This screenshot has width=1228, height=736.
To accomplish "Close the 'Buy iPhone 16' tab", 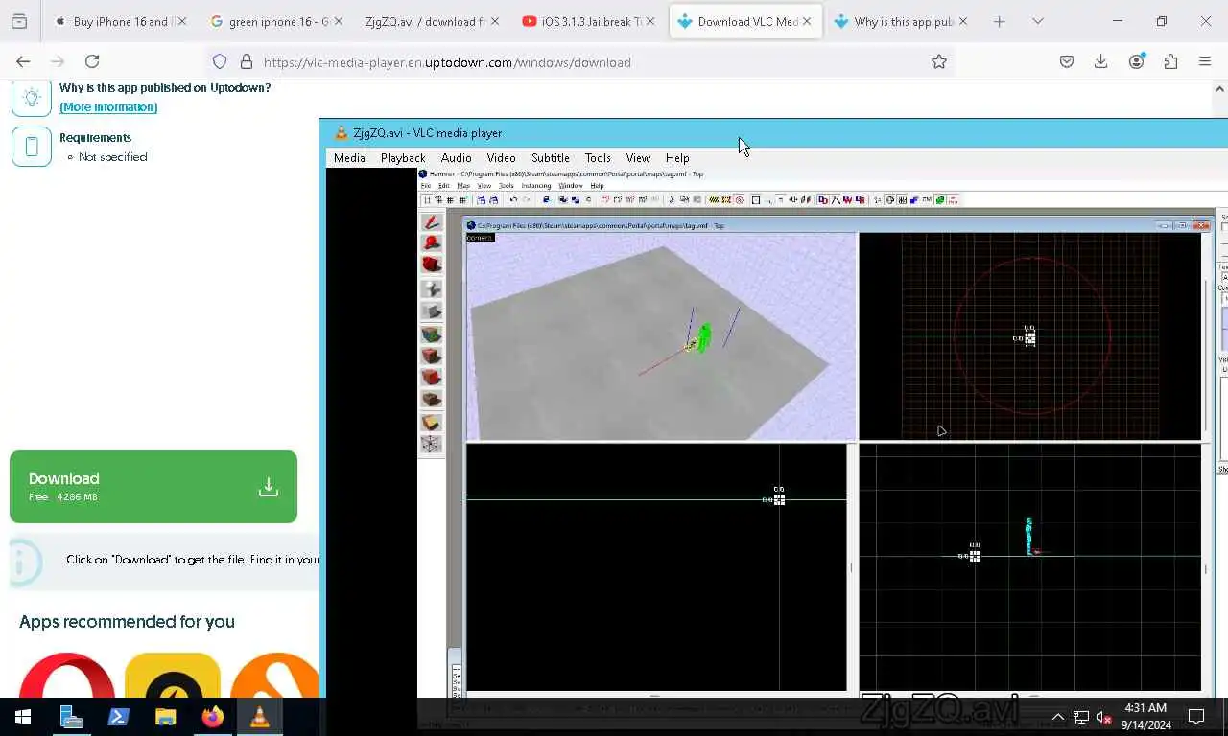I will click(182, 21).
